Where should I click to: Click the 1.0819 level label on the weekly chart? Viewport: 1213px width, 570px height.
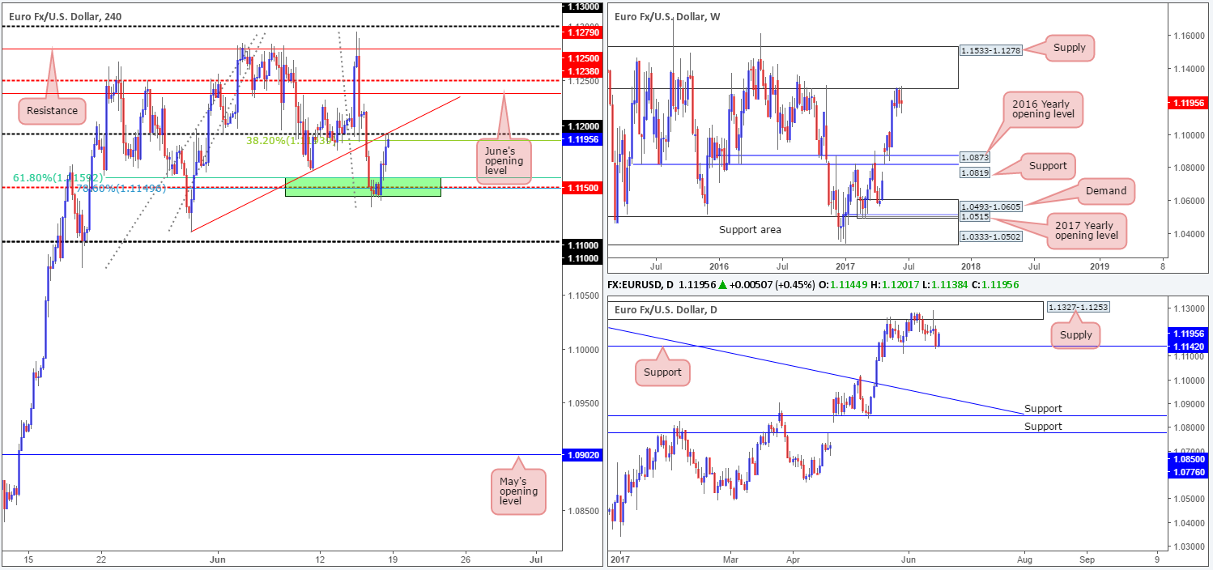coord(977,172)
